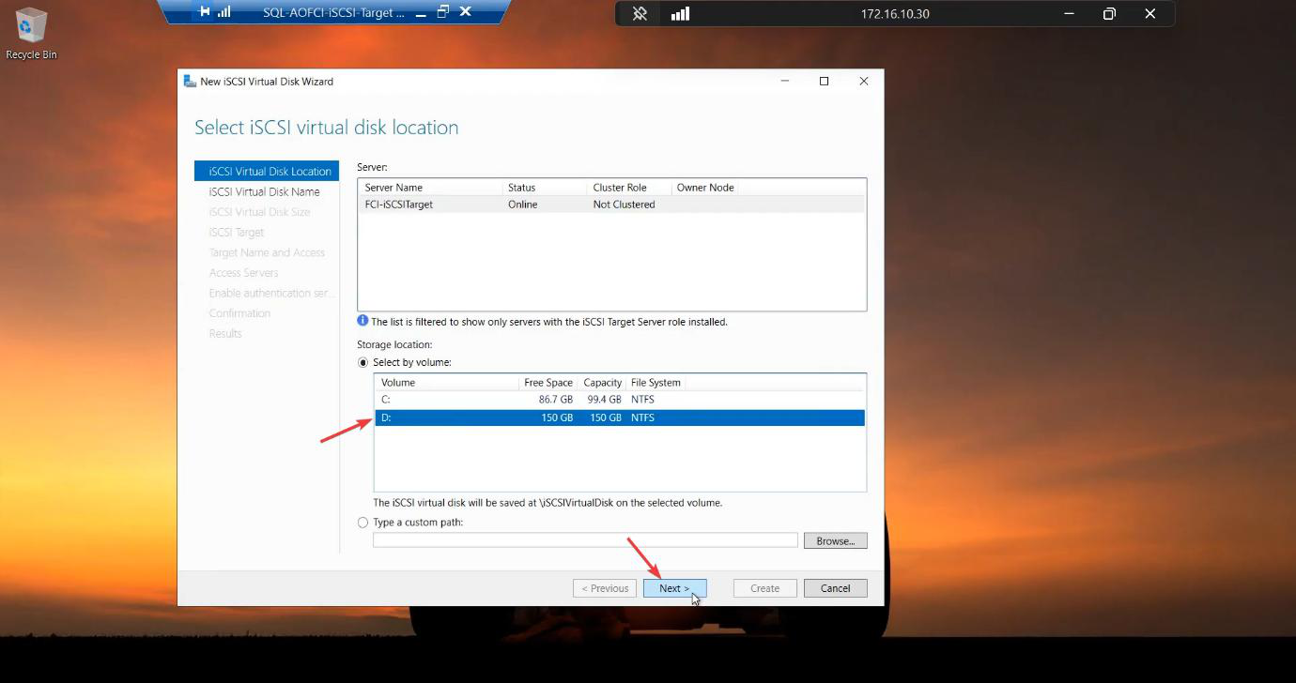Go to iSCSI Virtual Disk Size step
The height and width of the screenshot is (683, 1296).
click(259, 212)
